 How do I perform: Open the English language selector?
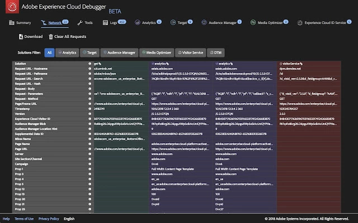tap(69, 219)
